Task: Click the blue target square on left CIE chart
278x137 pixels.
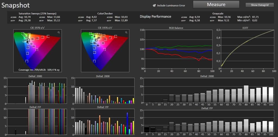Action: click(x=27, y=61)
